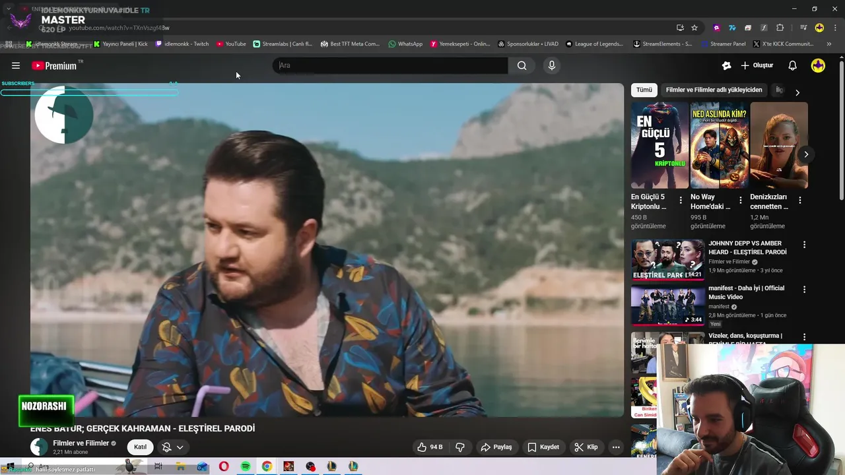Start voice search with microphone icon

click(x=551, y=65)
